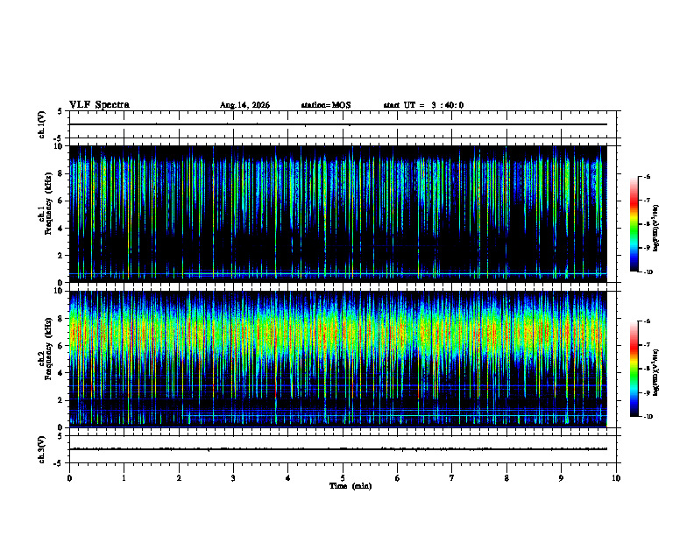Click the "-6" tick on ch.1 color bar
The width and height of the screenshot is (694, 536).
[647, 176]
